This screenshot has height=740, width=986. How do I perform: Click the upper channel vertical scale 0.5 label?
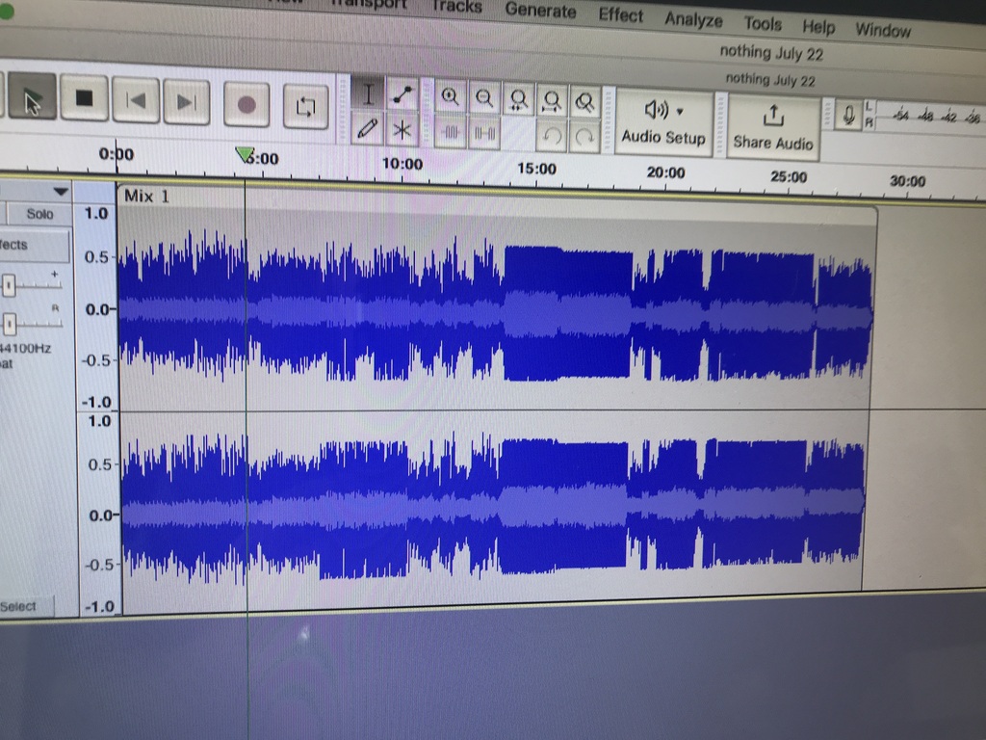[x=96, y=256]
